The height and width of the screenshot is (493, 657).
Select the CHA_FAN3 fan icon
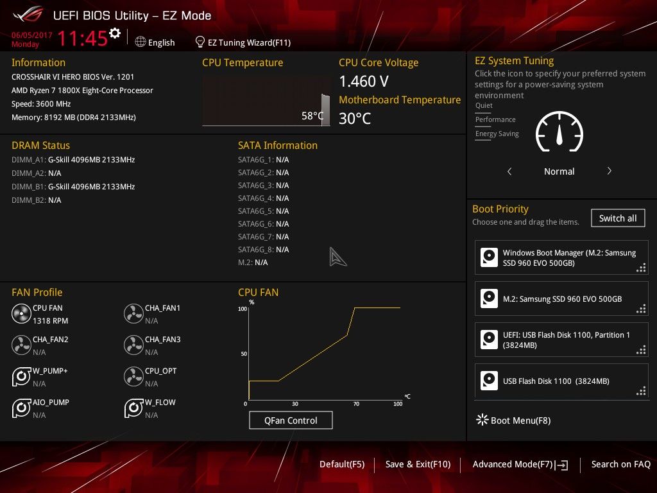click(133, 345)
